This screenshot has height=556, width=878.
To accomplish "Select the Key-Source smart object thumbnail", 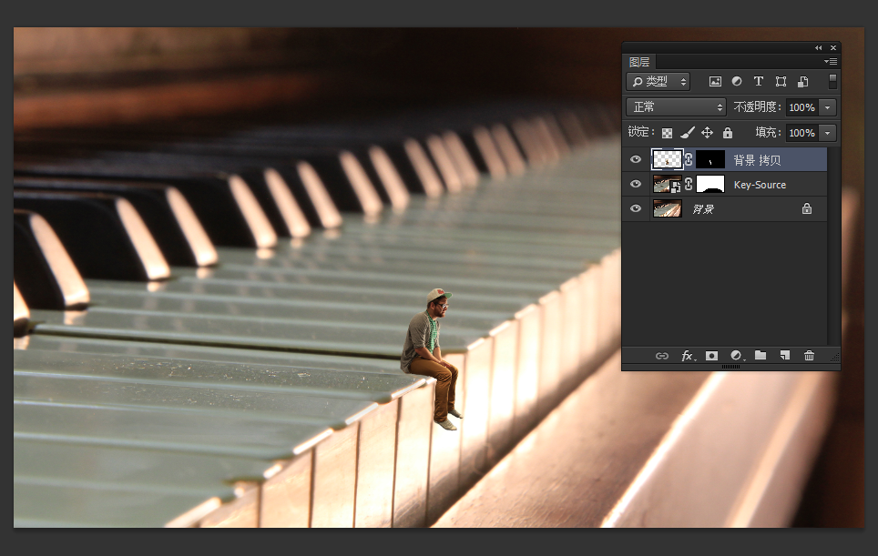I will pos(667,184).
